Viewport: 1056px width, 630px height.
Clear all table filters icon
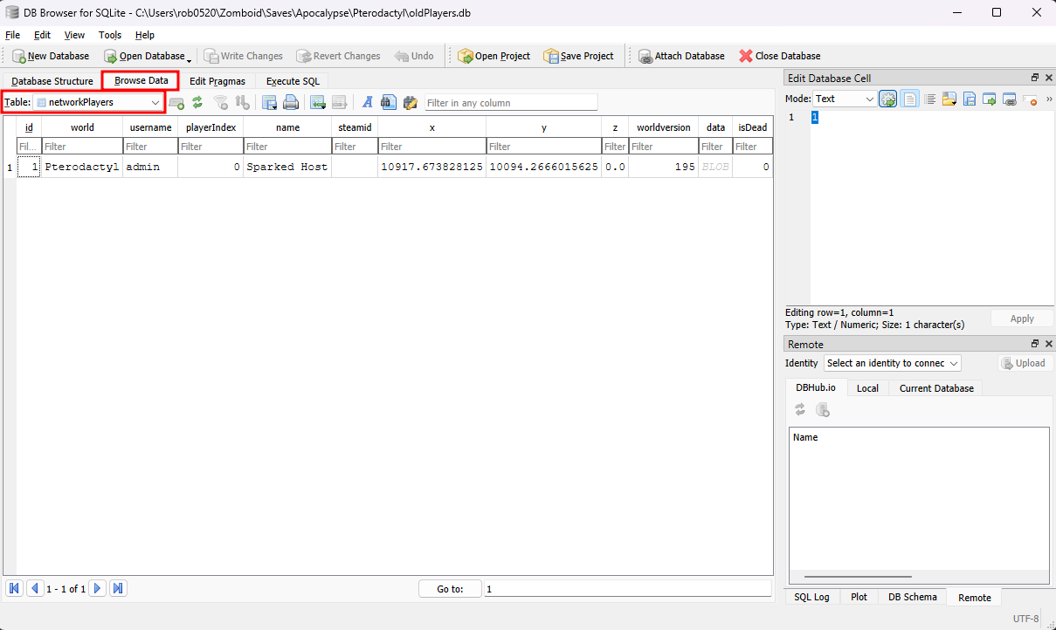click(221, 102)
